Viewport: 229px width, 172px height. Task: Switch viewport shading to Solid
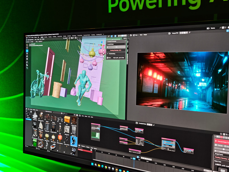pos(123,36)
